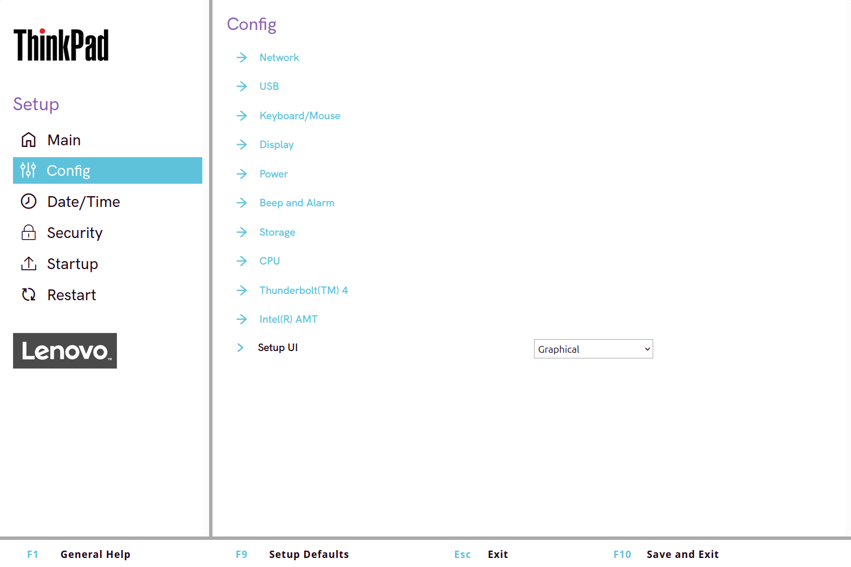851x567 pixels.
Task: Open Beep and Alarm settings
Action: 297,203
